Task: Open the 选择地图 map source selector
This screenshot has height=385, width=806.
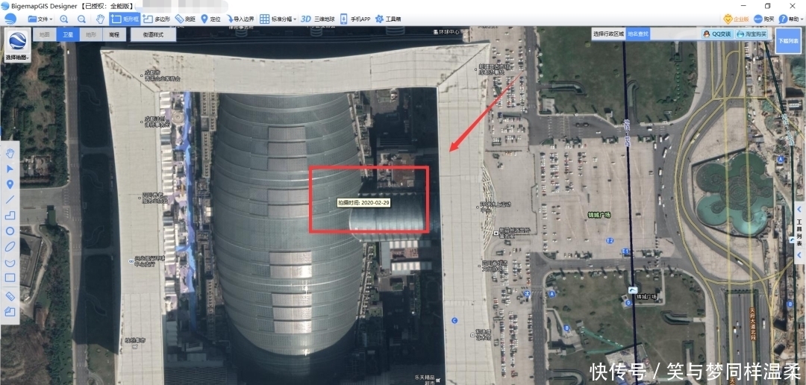Action: tap(17, 45)
